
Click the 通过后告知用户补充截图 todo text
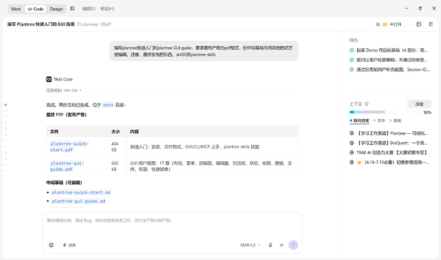click(393, 69)
